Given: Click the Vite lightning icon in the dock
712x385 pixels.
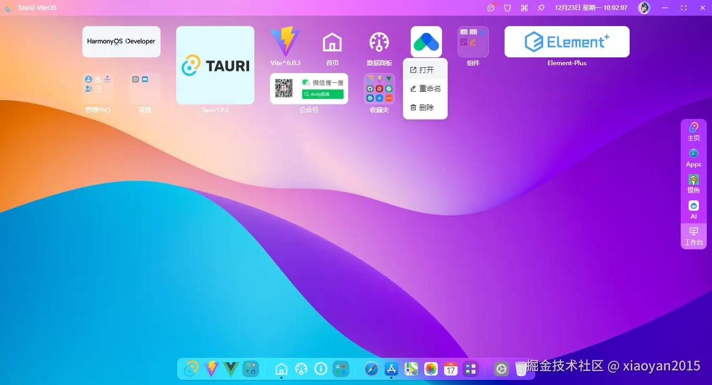Looking at the screenshot, I should click(x=211, y=369).
